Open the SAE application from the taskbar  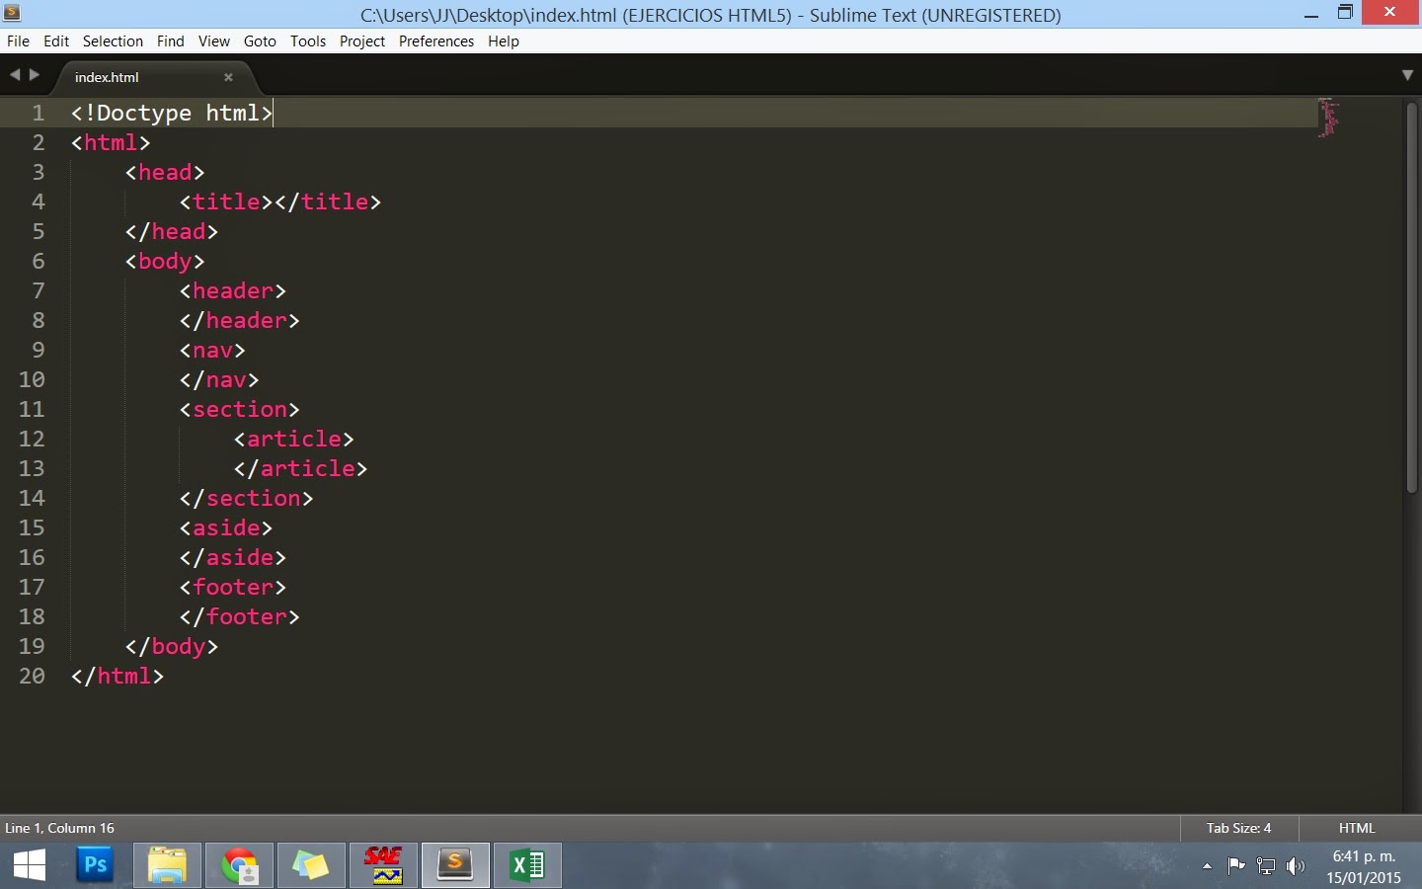coord(383,865)
